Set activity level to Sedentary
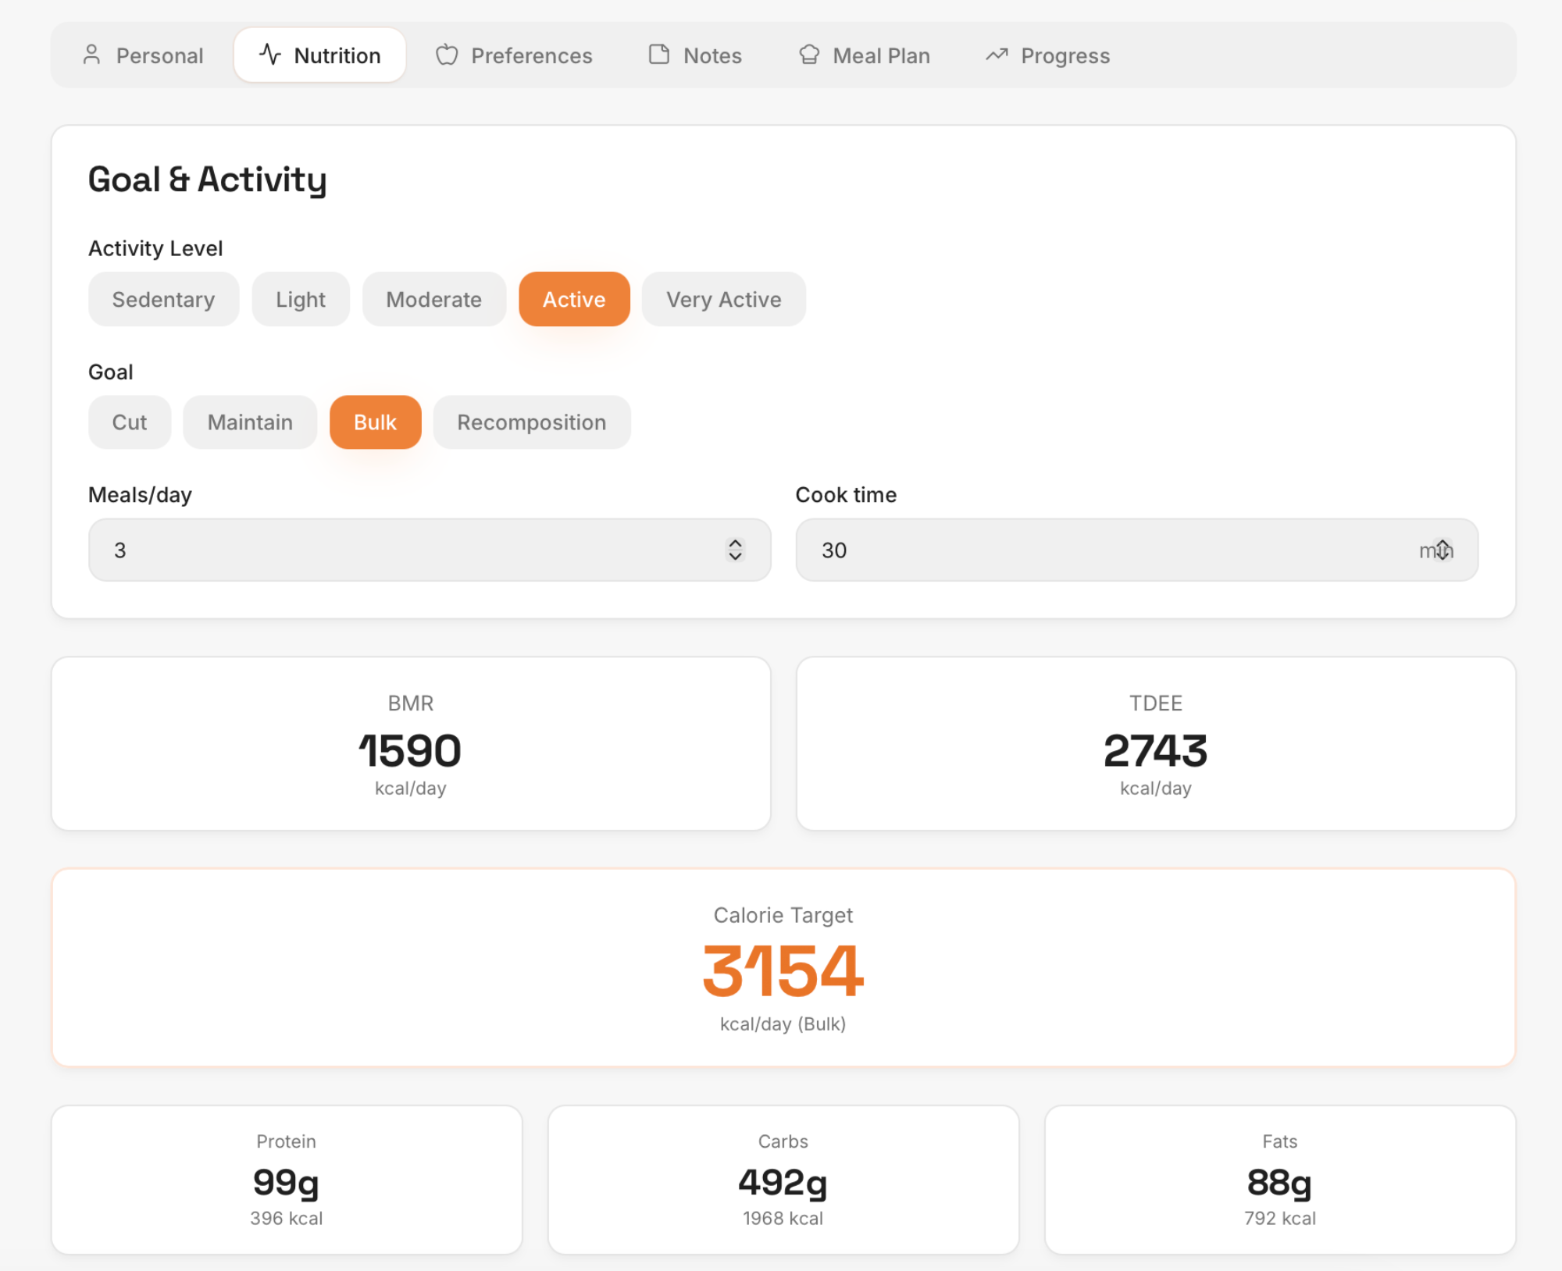The image size is (1562, 1271). [x=163, y=299]
